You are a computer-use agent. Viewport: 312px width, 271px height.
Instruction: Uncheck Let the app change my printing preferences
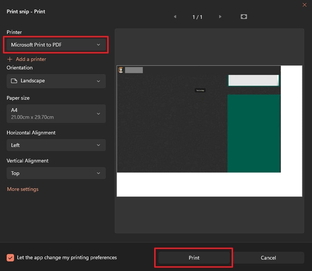10,257
